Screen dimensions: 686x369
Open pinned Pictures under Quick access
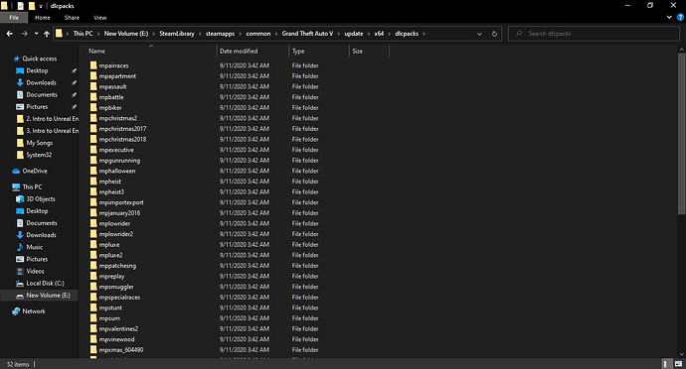click(37, 106)
